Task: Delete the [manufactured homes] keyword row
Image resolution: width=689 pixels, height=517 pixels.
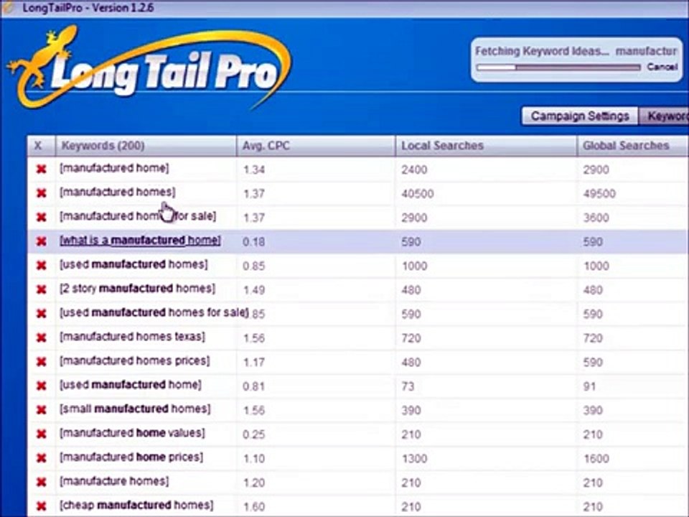Action: point(42,193)
